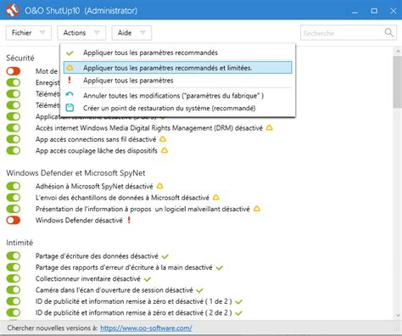Choose Créer un point de restauration
This screenshot has width=402, height=336.
pos(178,108)
